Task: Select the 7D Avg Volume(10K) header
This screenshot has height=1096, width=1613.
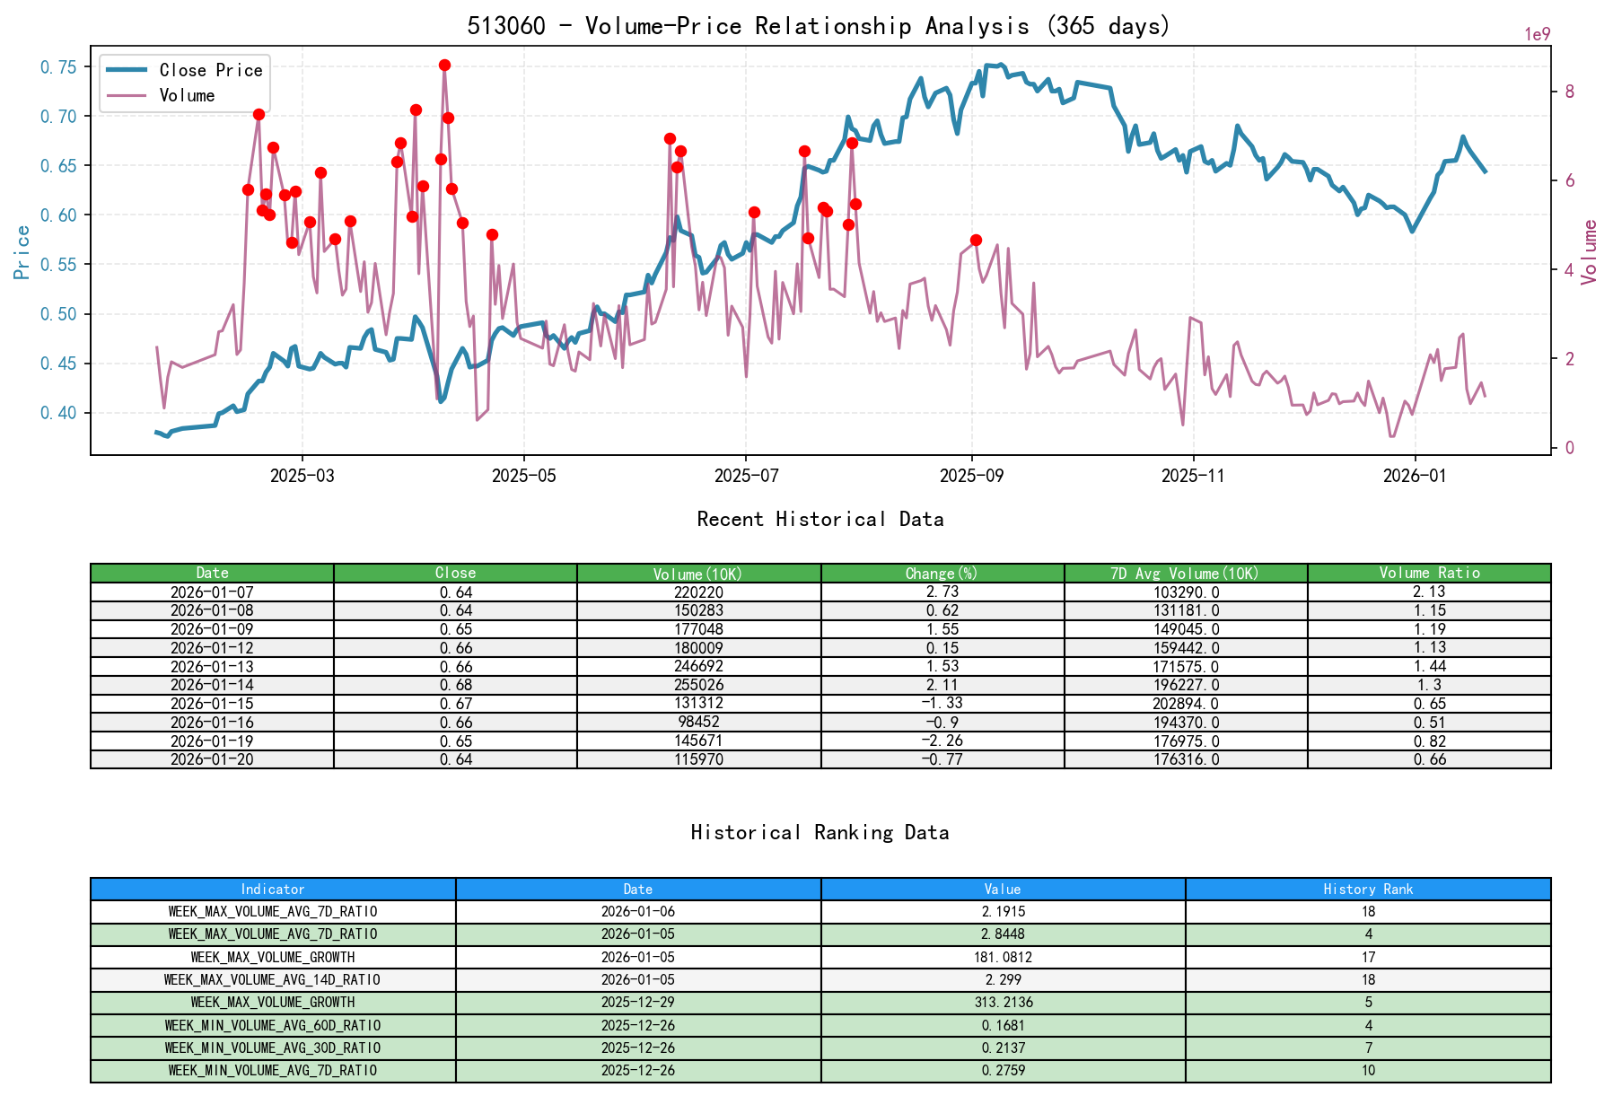Action: click(1184, 573)
